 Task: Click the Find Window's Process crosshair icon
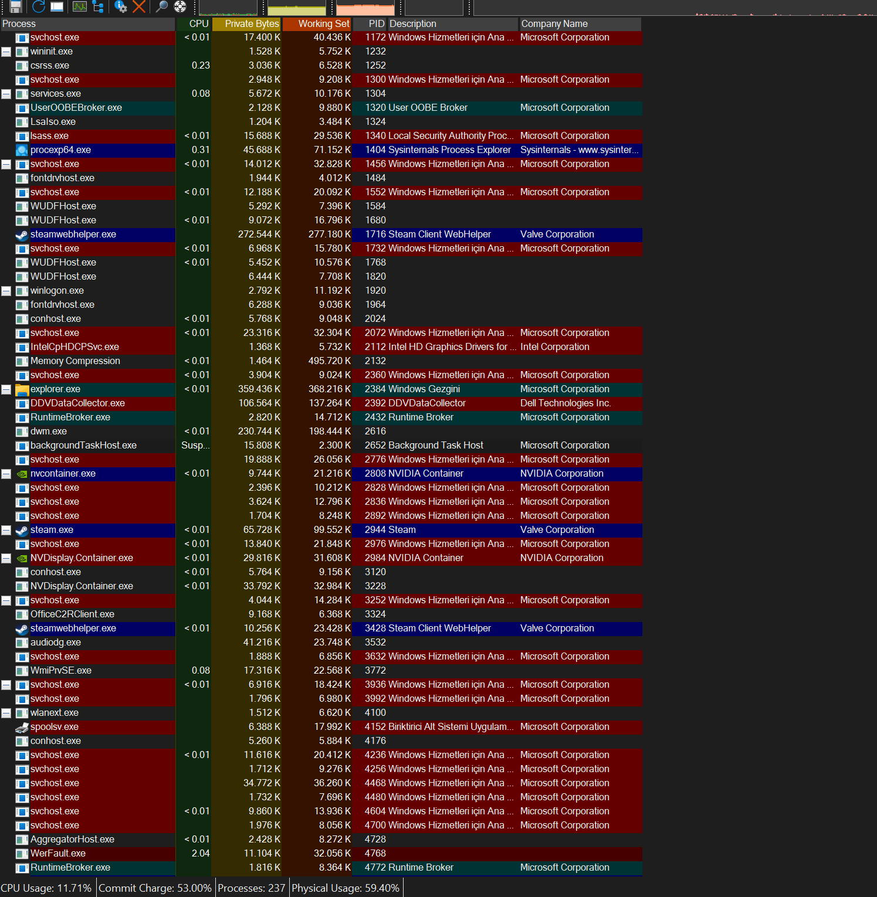[x=180, y=6]
